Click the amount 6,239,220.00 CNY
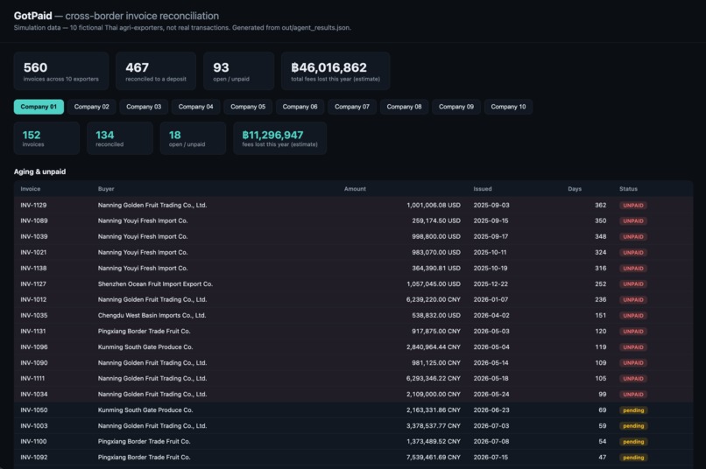This screenshot has height=469, width=706. point(433,299)
